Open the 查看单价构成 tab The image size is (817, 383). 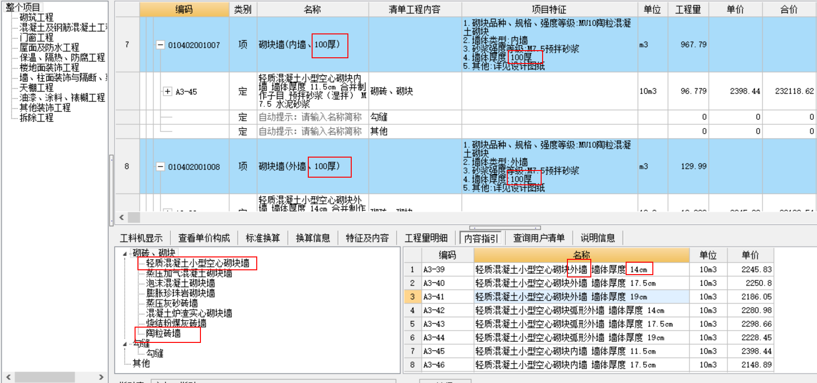[204, 238]
